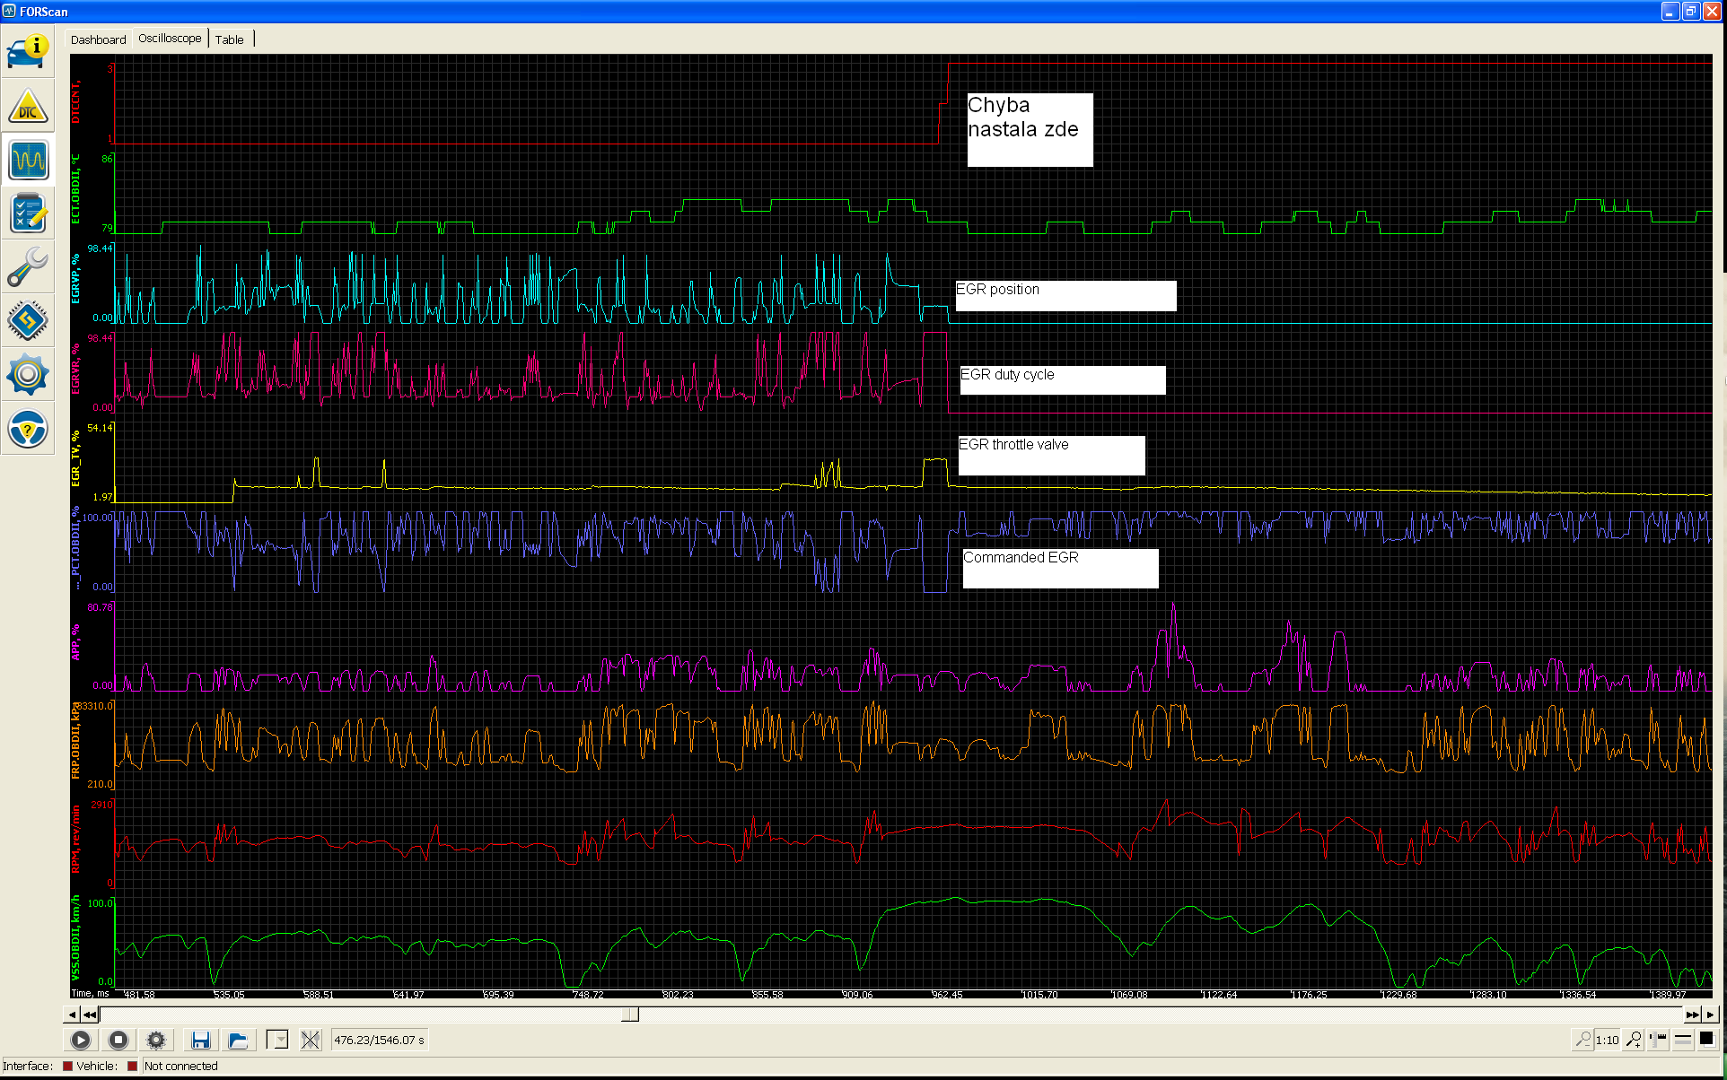The width and height of the screenshot is (1727, 1080).
Task: Open a saved log file with folder icon
Action: pyautogui.click(x=238, y=1040)
